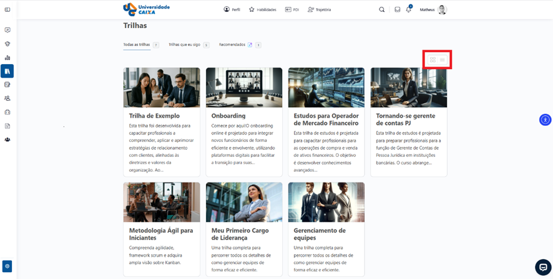Select the Todas as trilhas tab
This screenshot has width=553, height=279.
(137, 45)
